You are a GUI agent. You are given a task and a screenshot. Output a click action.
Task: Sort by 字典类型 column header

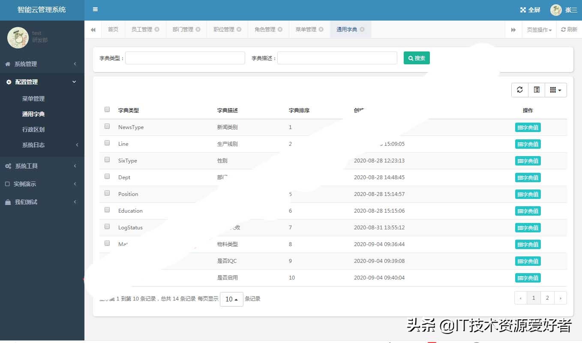[129, 110]
